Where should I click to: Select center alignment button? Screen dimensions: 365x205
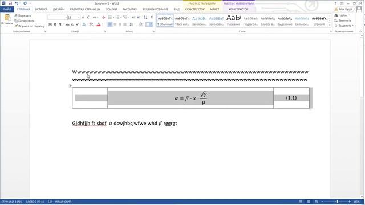click(x=115, y=24)
